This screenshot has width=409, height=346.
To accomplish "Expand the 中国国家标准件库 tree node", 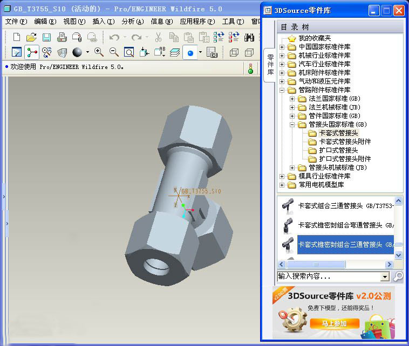I will (x=283, y=47).
